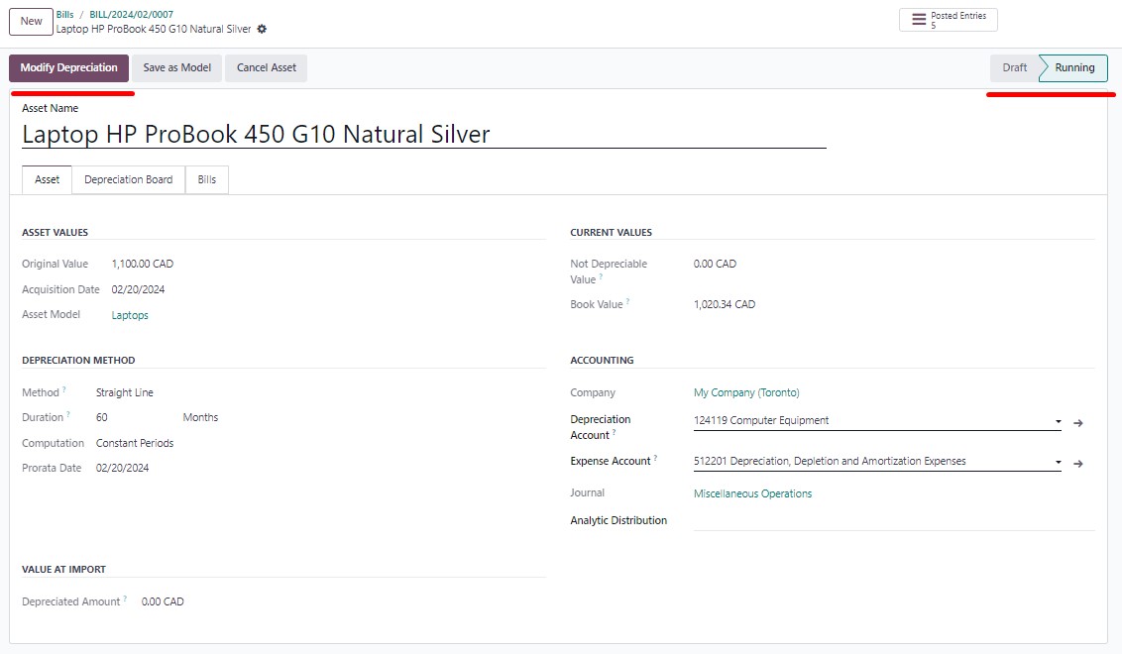
Task: Select acquisition date 02/20/2024
Action: point(138,289)
